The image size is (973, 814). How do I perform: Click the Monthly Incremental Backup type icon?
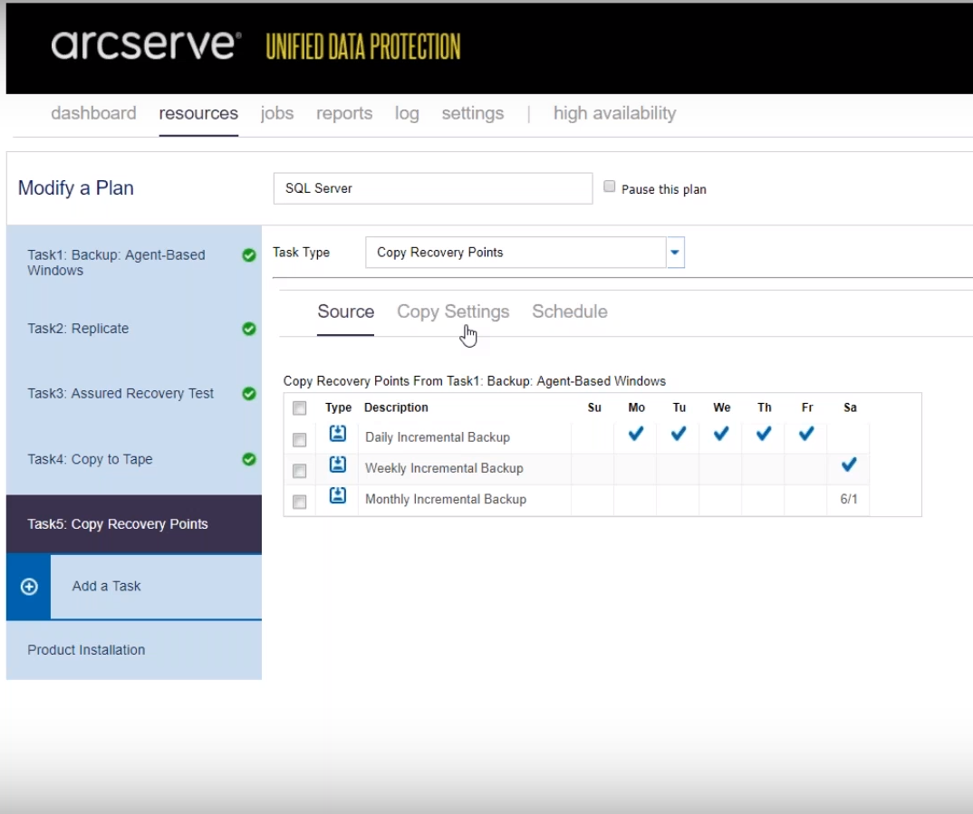coord(338,496)
